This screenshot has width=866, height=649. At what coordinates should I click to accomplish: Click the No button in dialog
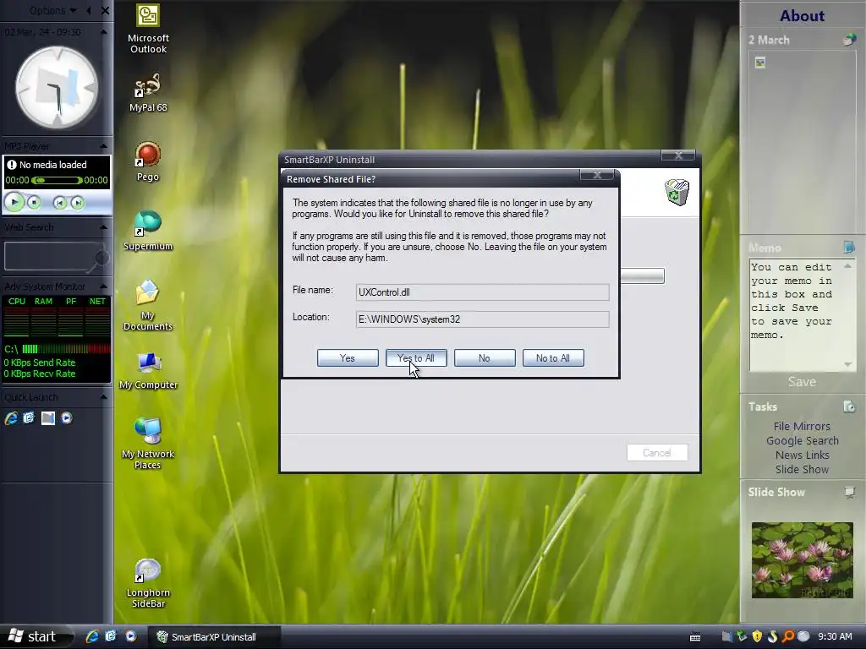[x=485, y=358]
